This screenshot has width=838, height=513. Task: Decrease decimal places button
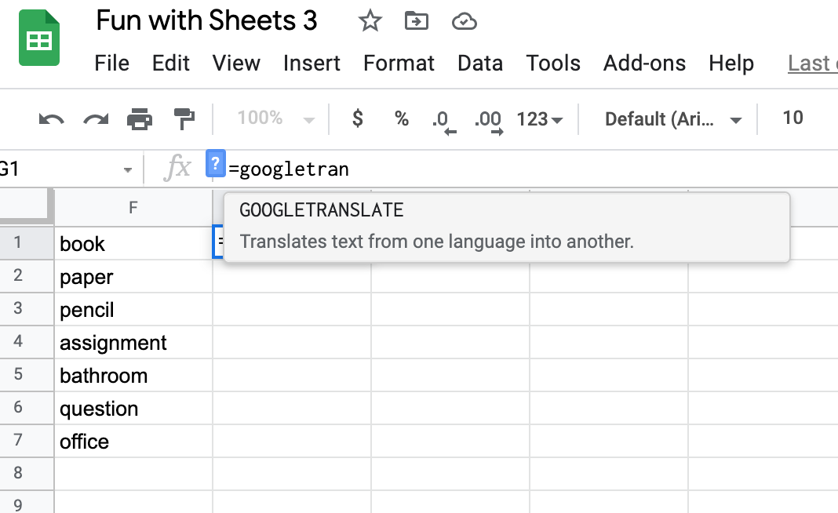443,120
